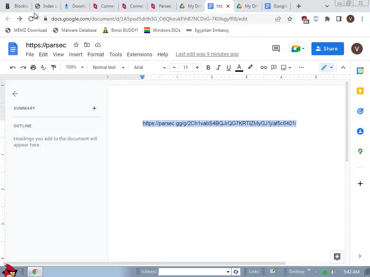Open the MEMZ Download bookmark

click(x=26, y=30)
